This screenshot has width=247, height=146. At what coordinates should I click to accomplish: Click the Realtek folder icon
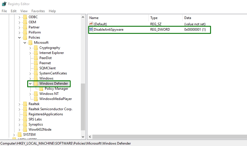pyautogui.click(x=25, y=104)
